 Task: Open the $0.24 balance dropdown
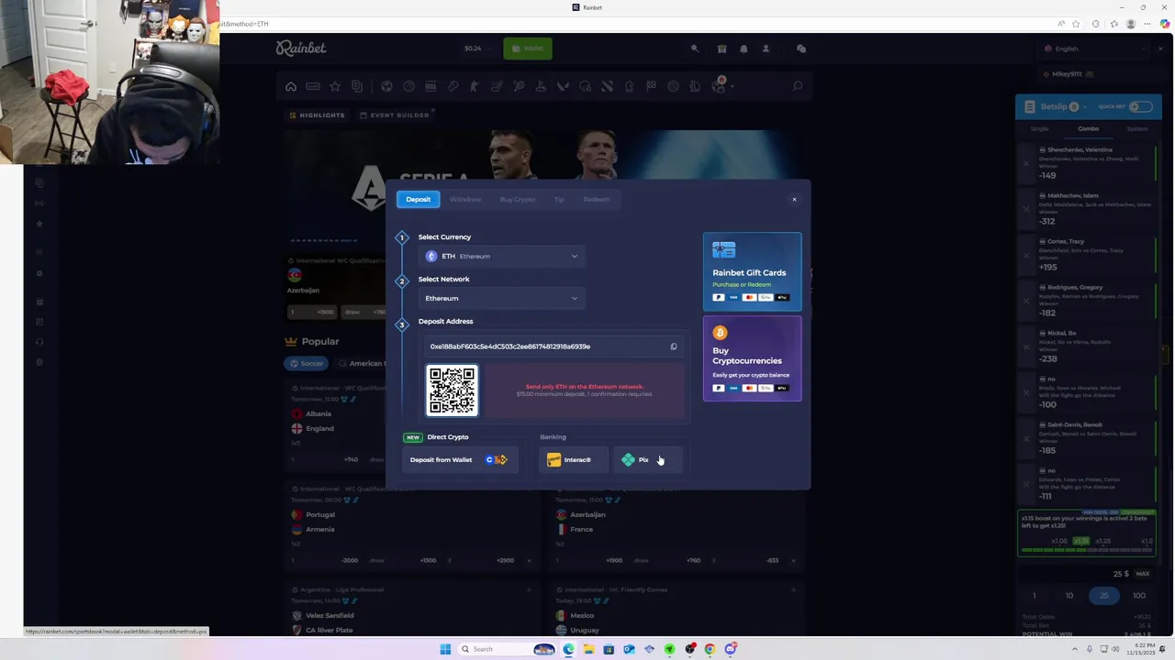pyautogui.click(x=477, y=49)
